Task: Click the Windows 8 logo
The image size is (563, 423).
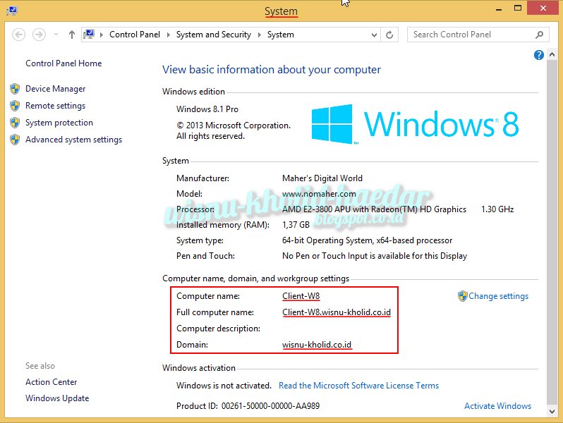Action: (x=415, y=124)
